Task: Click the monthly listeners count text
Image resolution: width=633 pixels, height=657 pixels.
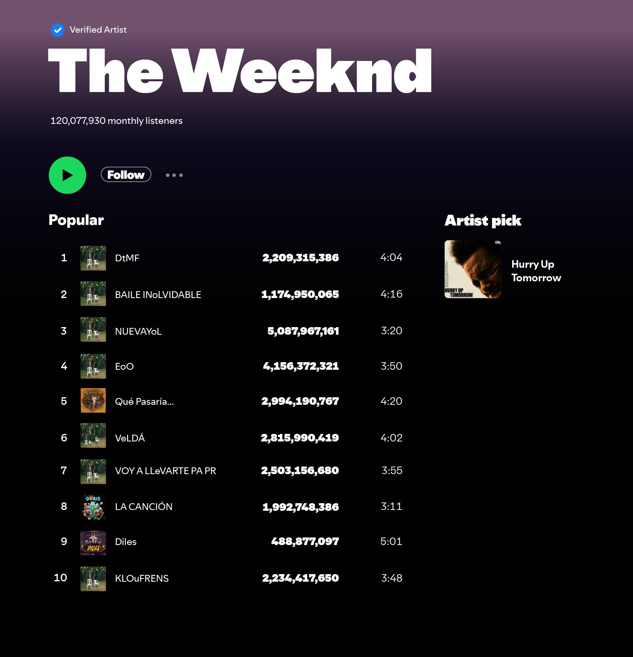Action: click(x=116, y=121)
